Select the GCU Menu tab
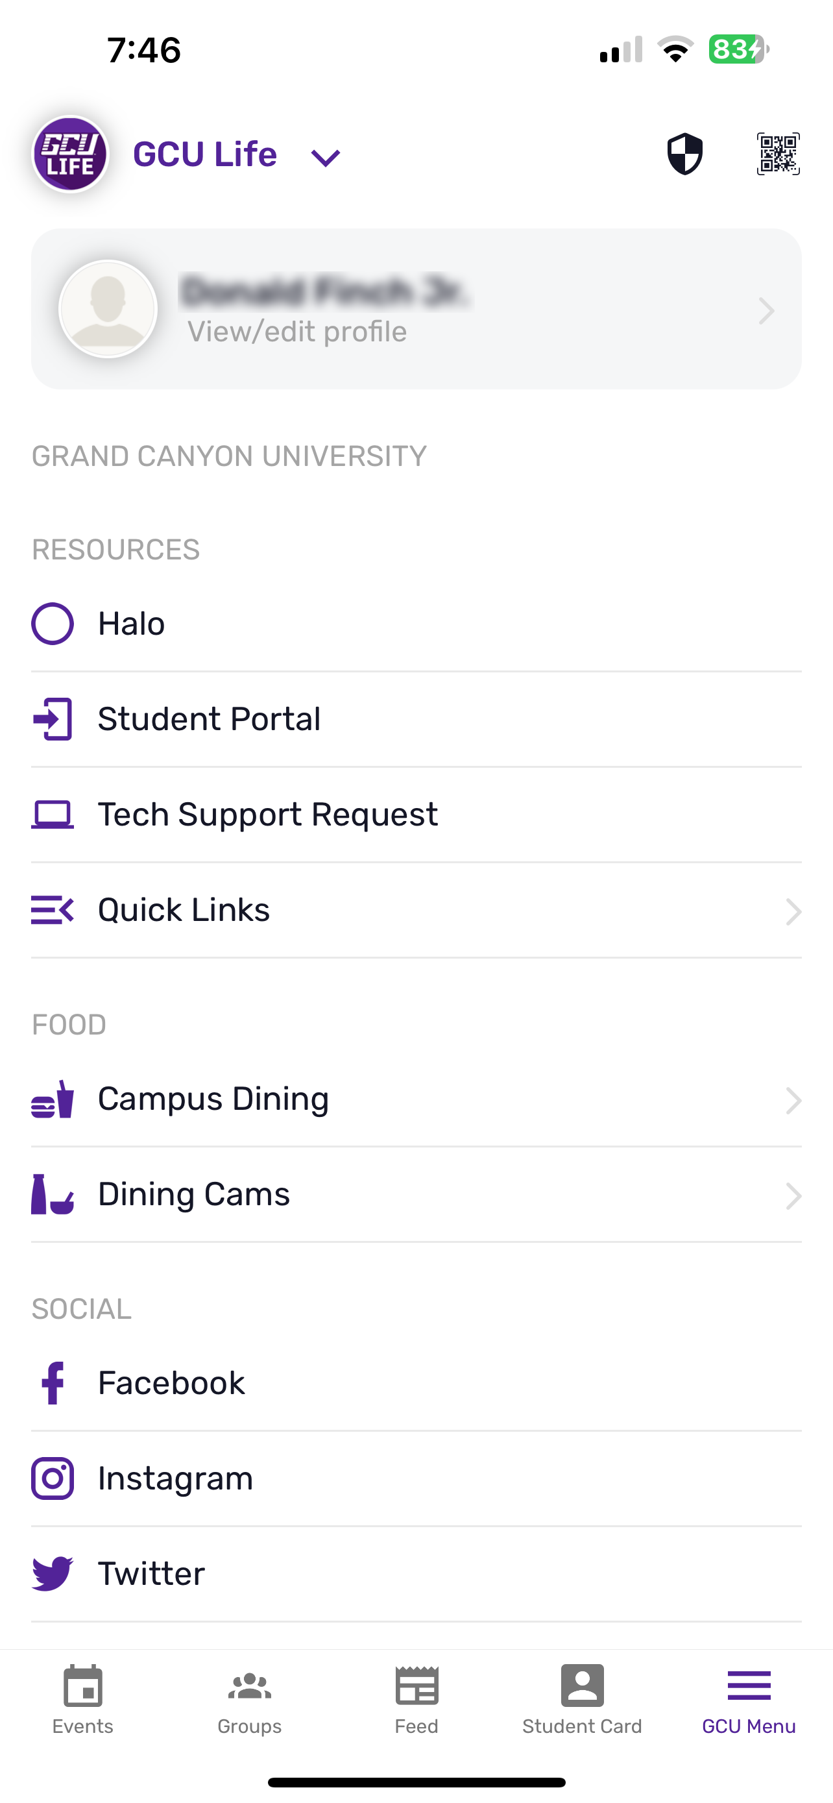Viewport: 833px width, 1803px height. 749,1699
